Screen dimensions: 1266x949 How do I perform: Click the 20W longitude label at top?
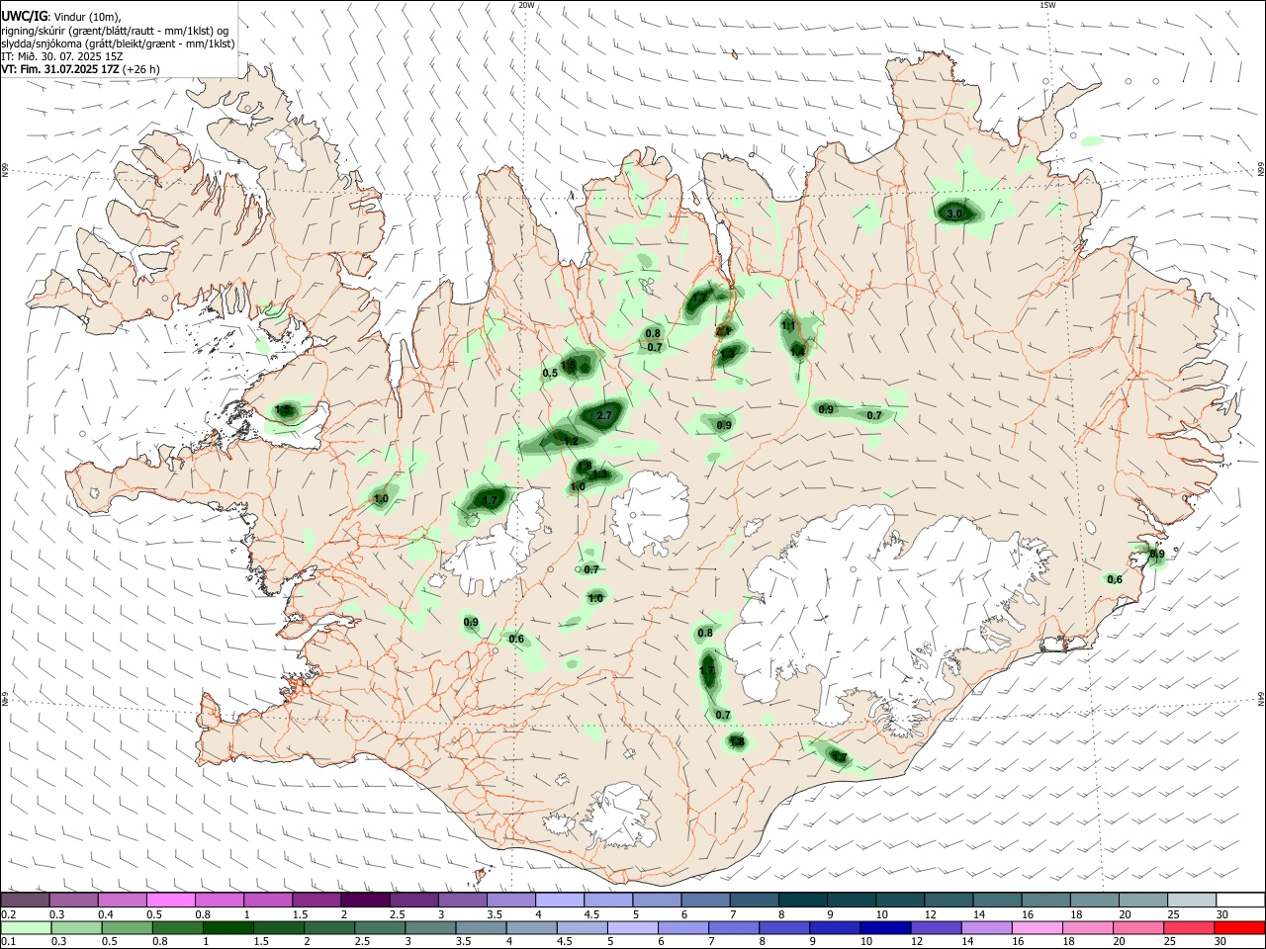coord(527,5)
